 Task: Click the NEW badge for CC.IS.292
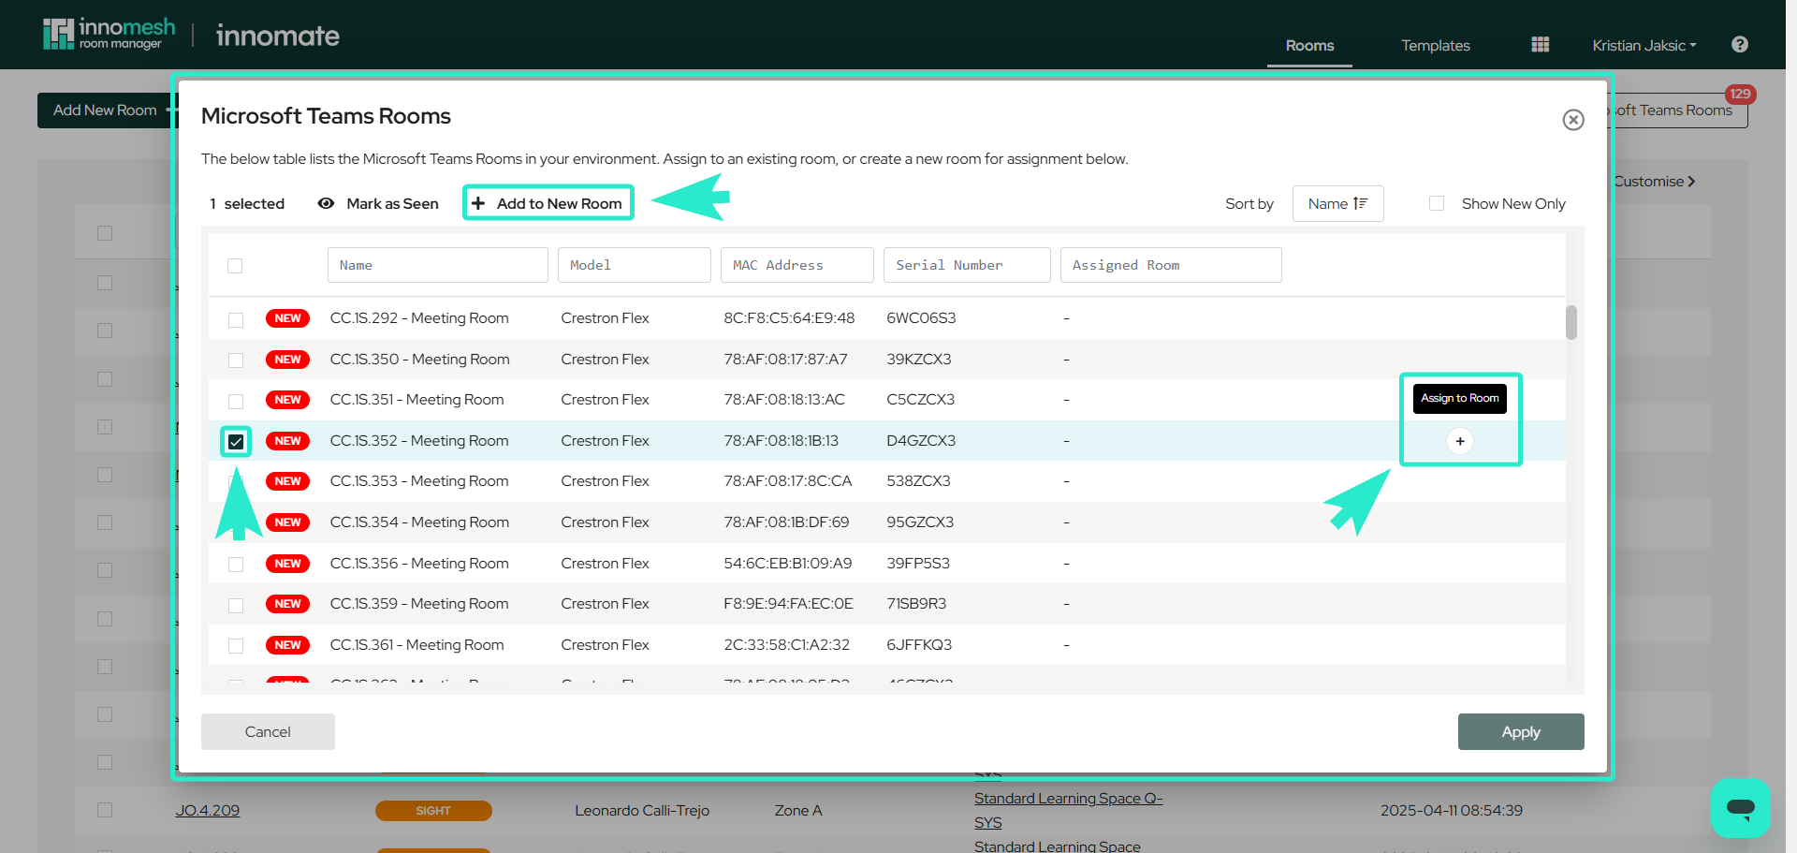287,318
